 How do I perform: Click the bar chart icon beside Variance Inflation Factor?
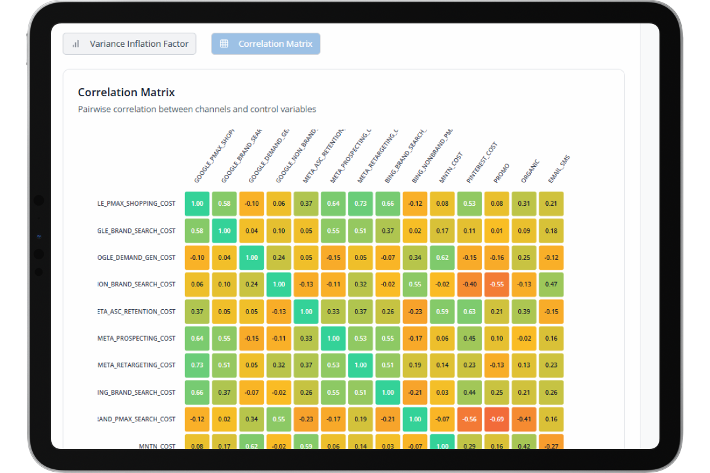point(76,44)
